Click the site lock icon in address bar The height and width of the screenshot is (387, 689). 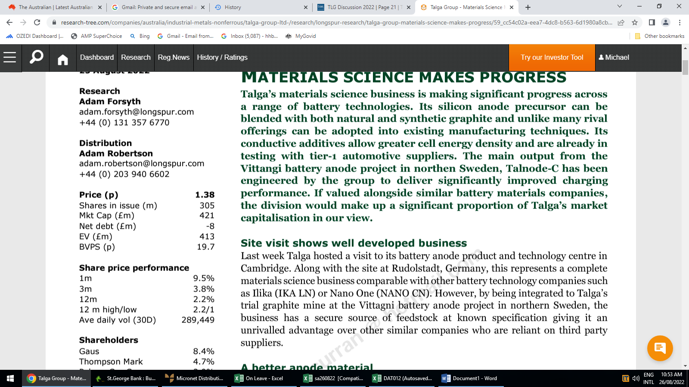(x=54, y=22)
